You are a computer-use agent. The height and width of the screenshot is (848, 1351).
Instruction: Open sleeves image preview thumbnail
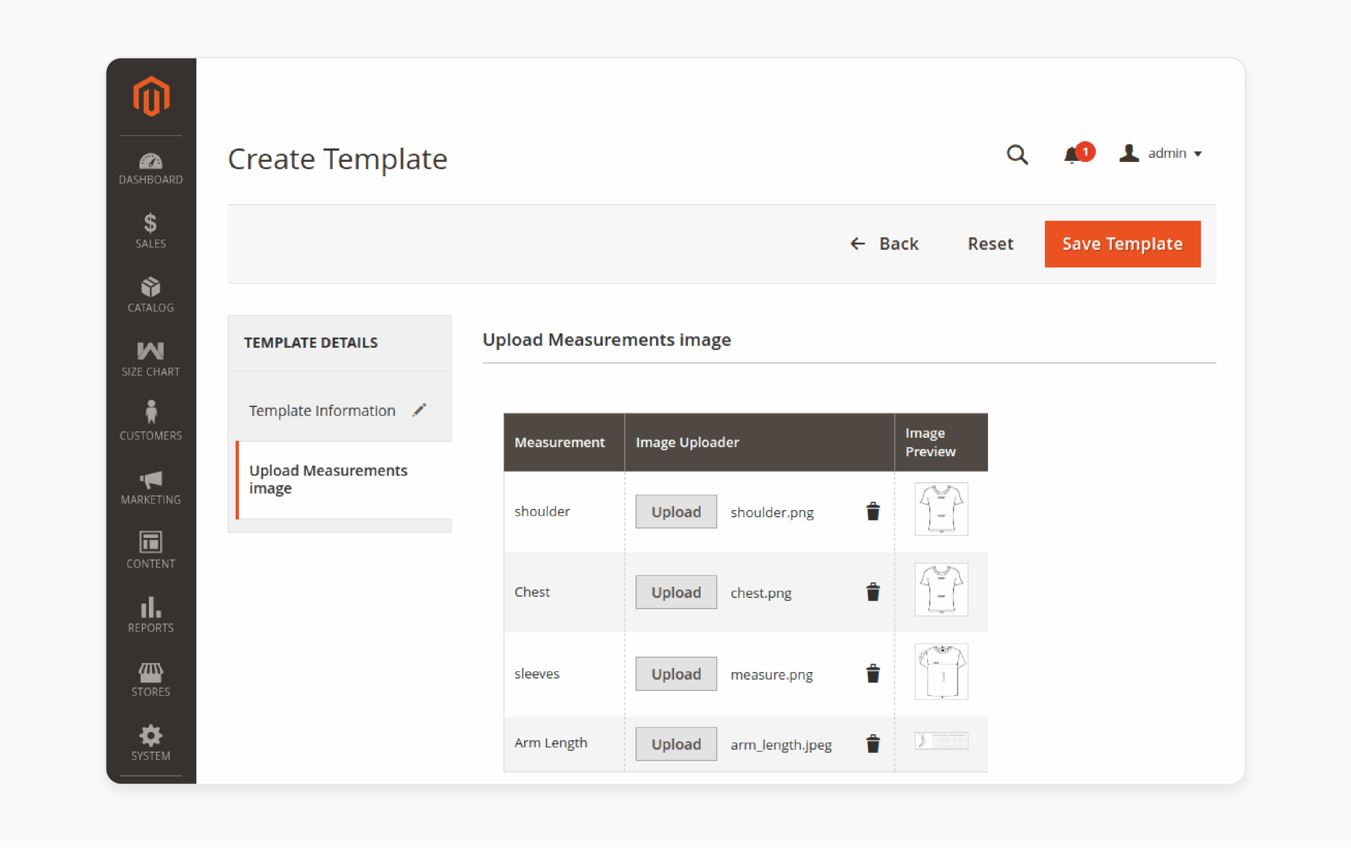[941, 671]
